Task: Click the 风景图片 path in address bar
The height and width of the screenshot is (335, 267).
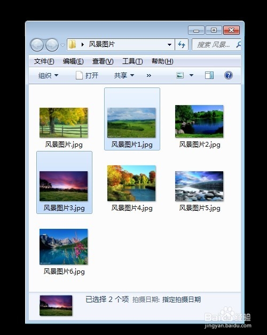Action: coord(102,44)
